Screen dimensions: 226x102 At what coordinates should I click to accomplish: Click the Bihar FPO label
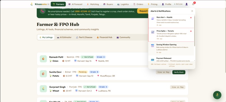(71, 72)
